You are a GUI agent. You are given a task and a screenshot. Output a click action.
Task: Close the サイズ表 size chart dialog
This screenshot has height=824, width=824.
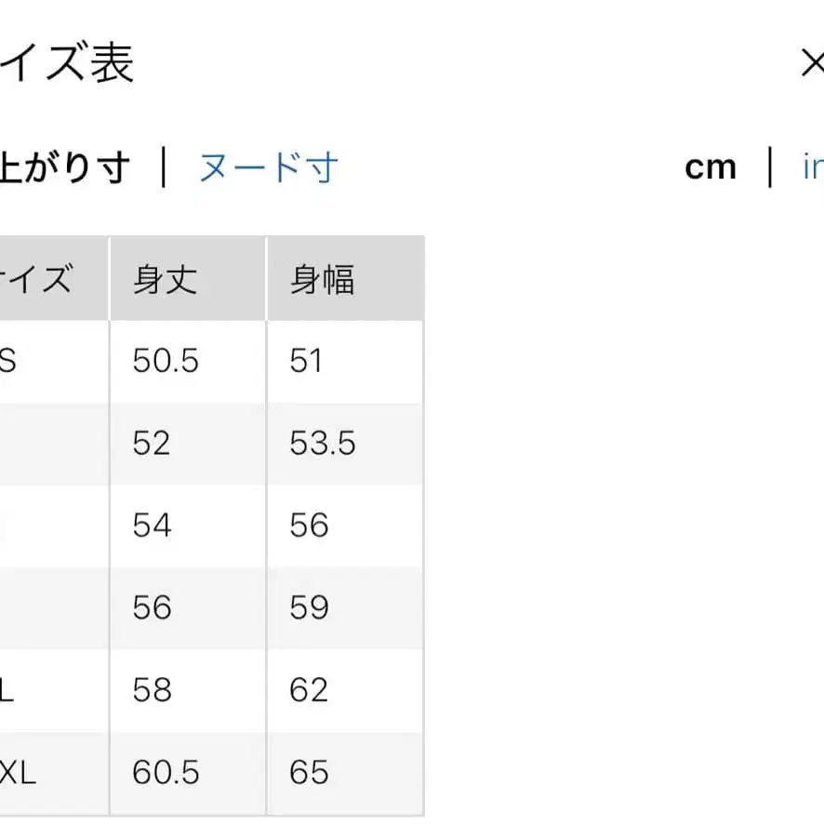pyautogui.click(x=814, y=62)
